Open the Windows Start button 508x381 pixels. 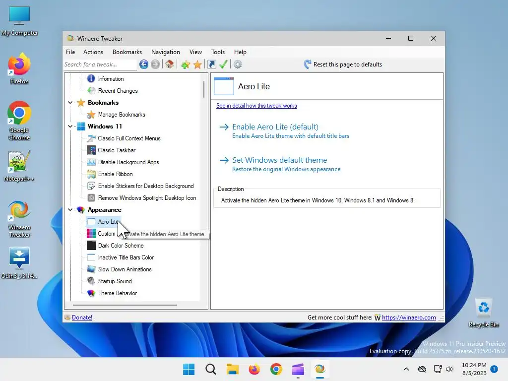pyautogui.click(x=189, y=369)
